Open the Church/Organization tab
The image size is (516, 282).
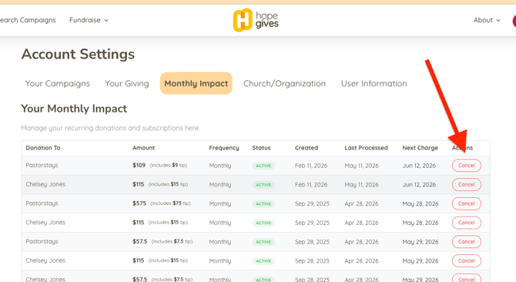284,83
